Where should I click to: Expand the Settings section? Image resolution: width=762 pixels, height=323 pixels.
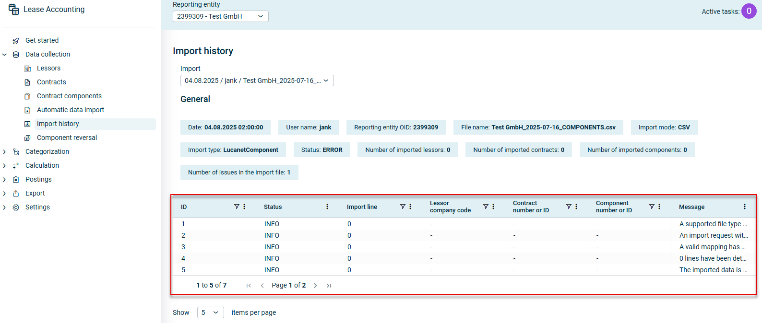(4, 208)
